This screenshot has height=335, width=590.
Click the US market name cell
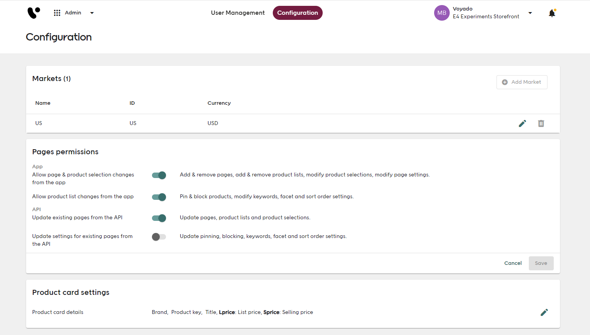(x=39, y=123)
